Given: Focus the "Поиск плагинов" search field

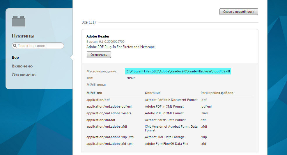Looking at the screenshot, I should (x=38, y=46).
